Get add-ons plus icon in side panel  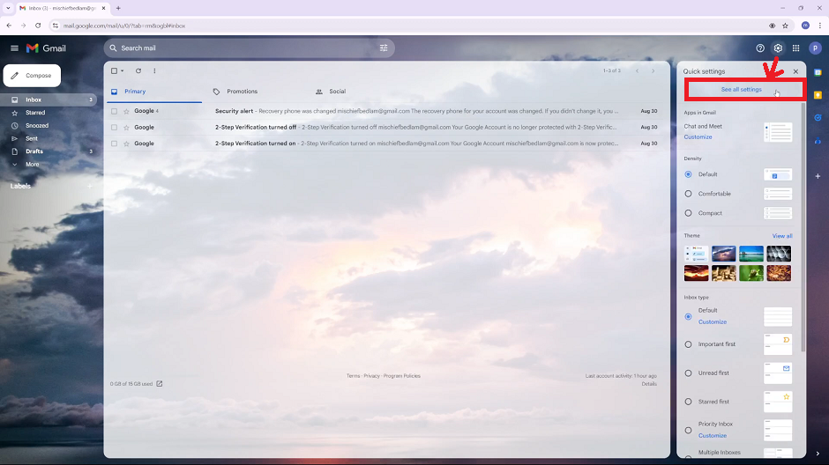point(818,176)
